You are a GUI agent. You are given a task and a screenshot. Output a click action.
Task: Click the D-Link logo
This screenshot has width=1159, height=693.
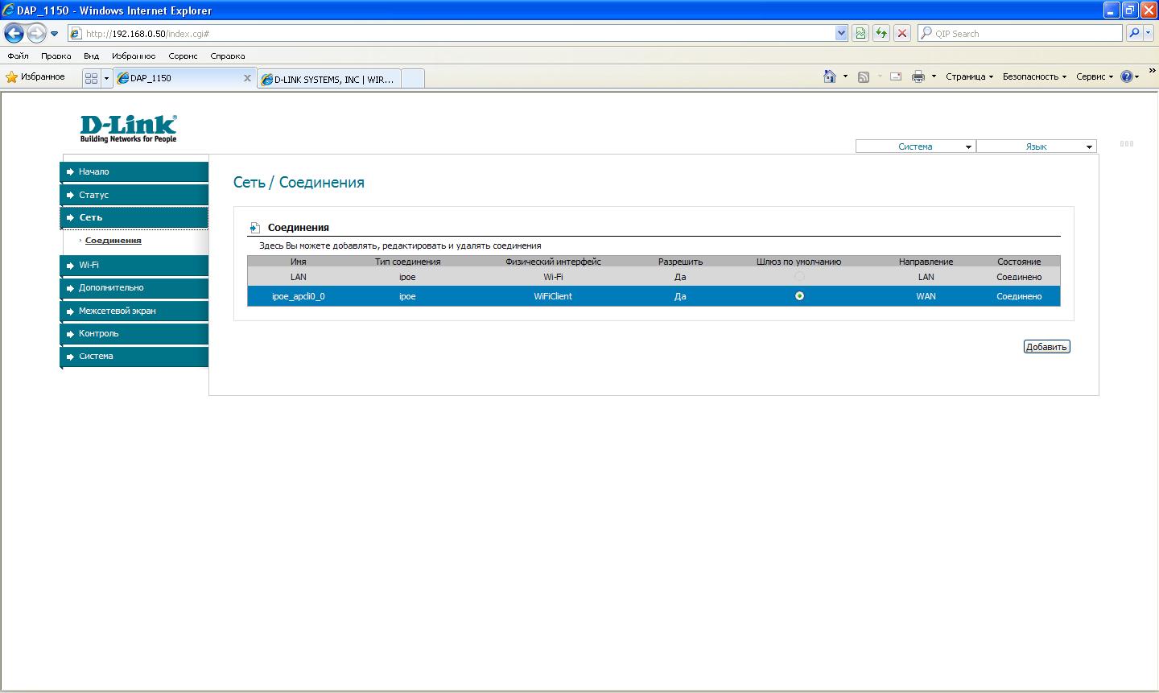coord(128,128)
